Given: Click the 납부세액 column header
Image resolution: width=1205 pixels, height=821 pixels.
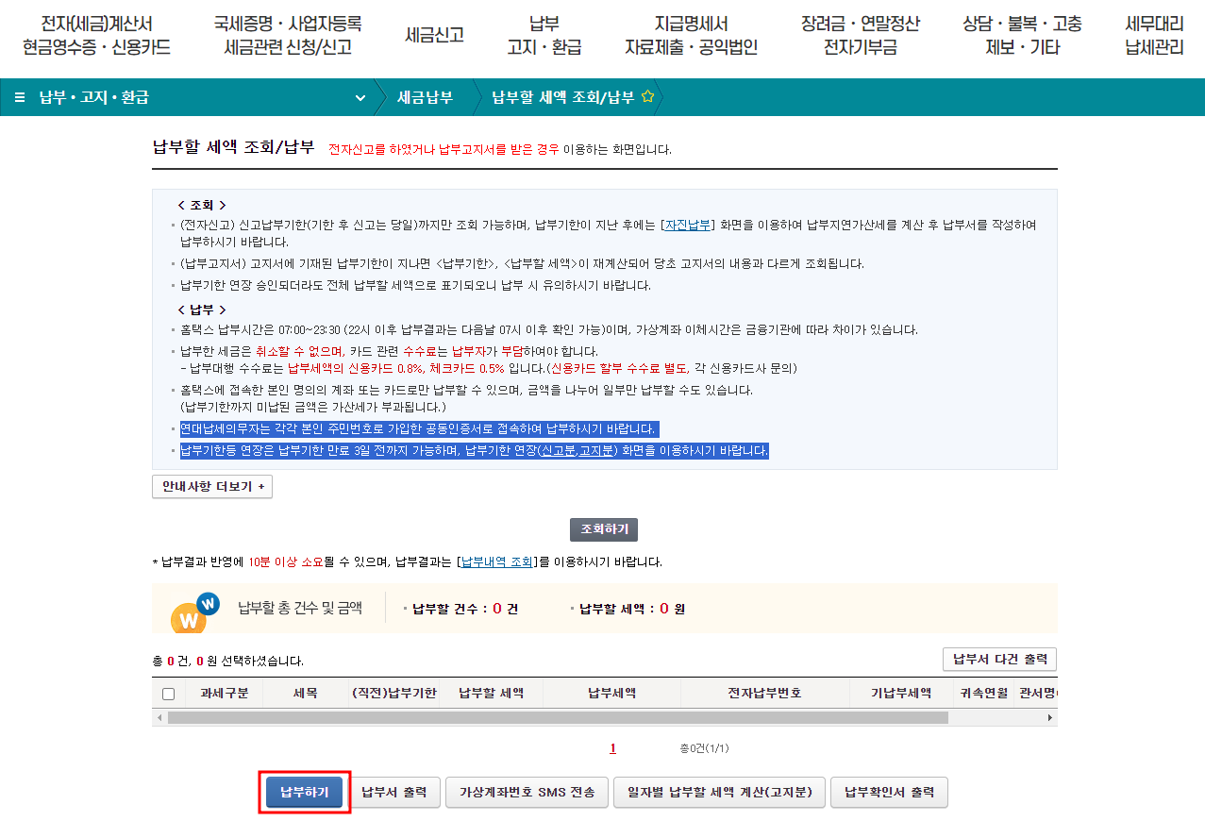Looking at the screenshot, I should click(x=611, y=693).
